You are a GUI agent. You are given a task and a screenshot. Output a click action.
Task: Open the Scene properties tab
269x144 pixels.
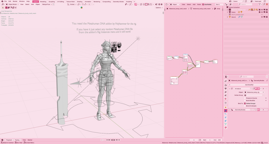pyautogui.click(x=226, y=95)
